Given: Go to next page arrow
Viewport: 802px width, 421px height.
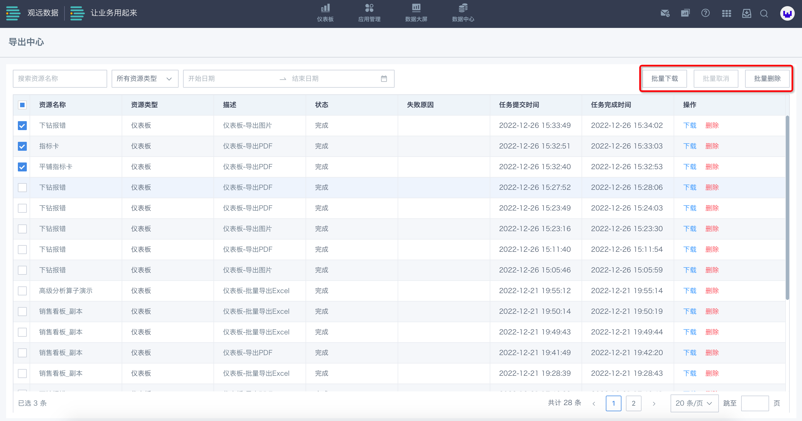Looking at the screenshot, I should [x=654, y=404].
